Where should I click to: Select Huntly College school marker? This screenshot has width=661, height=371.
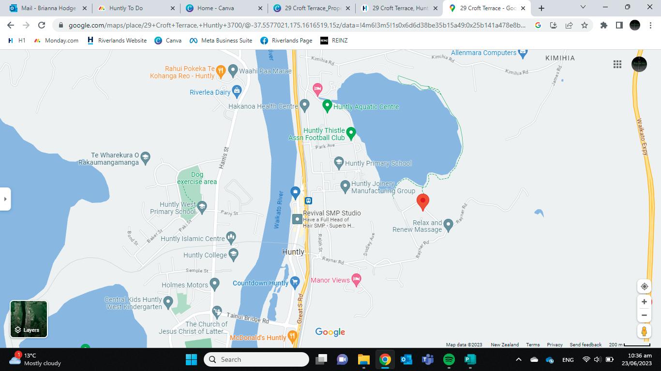[233, 254]
